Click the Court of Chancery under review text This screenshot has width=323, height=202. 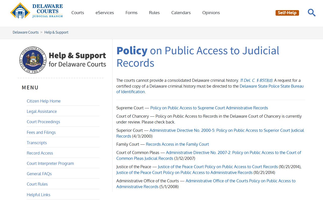click(209, 119)
